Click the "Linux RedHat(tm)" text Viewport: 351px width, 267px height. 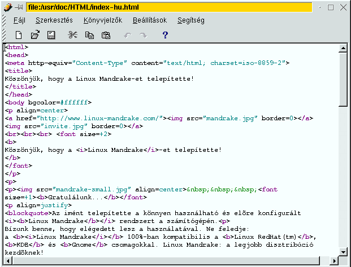tap(266, 237)
